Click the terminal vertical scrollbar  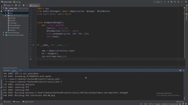click(184, 98)
